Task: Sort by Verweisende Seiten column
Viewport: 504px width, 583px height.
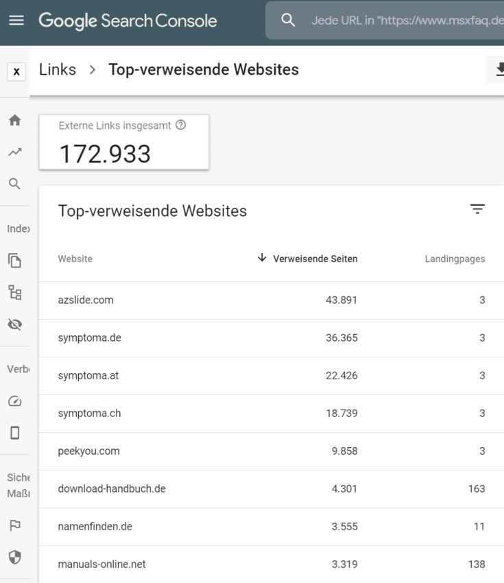Action: pyautogui.click(x=315, y=259)
